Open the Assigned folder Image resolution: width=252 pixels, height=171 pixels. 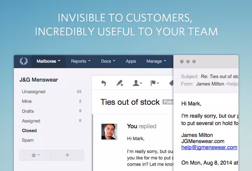(x=51, y=121)
